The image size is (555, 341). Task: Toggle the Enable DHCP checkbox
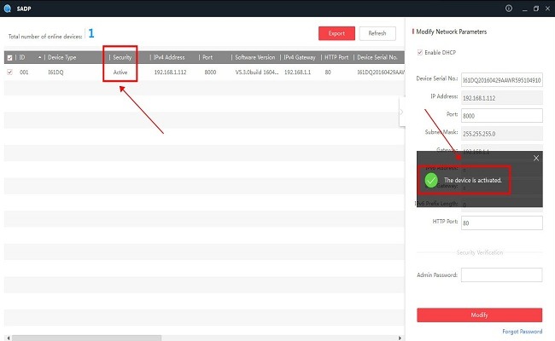tap(418, 54)
